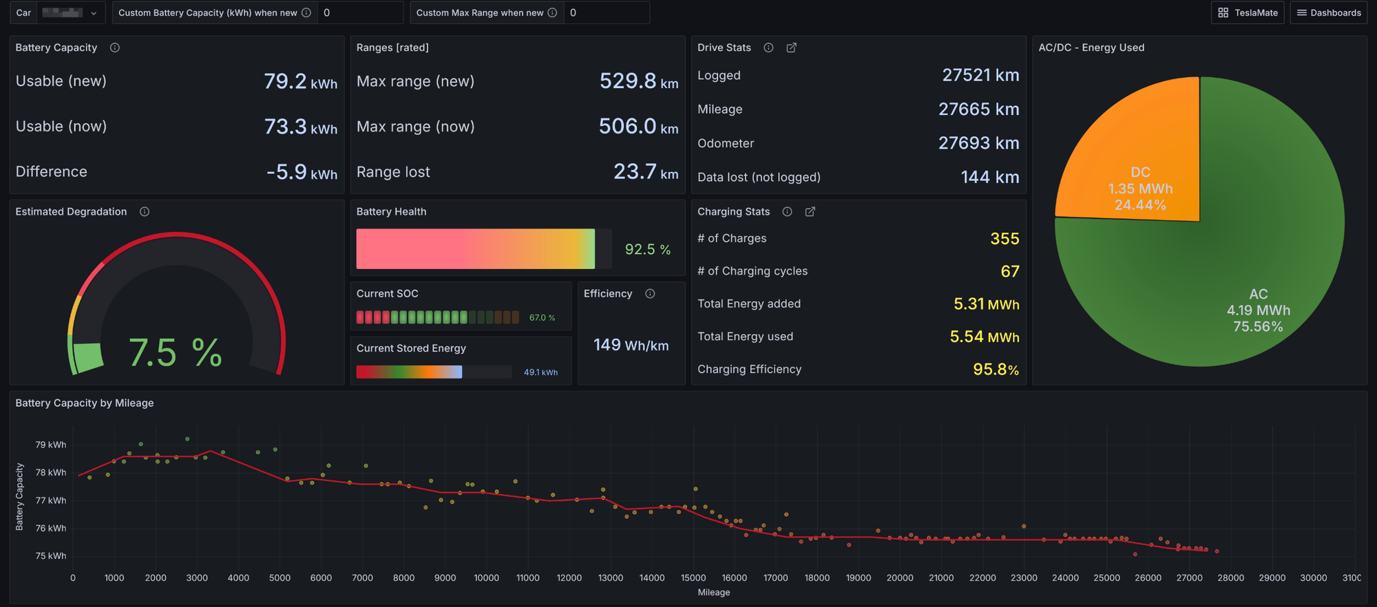Open the Battery Capacity by Mileage panel title
Viewport: 1377px width, 607px height.
pos(85,403)
